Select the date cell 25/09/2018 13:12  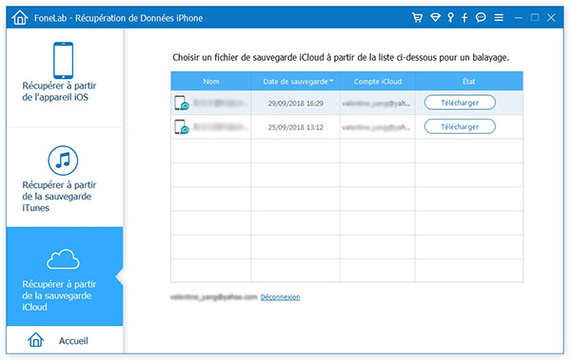(x=296, y=127)
